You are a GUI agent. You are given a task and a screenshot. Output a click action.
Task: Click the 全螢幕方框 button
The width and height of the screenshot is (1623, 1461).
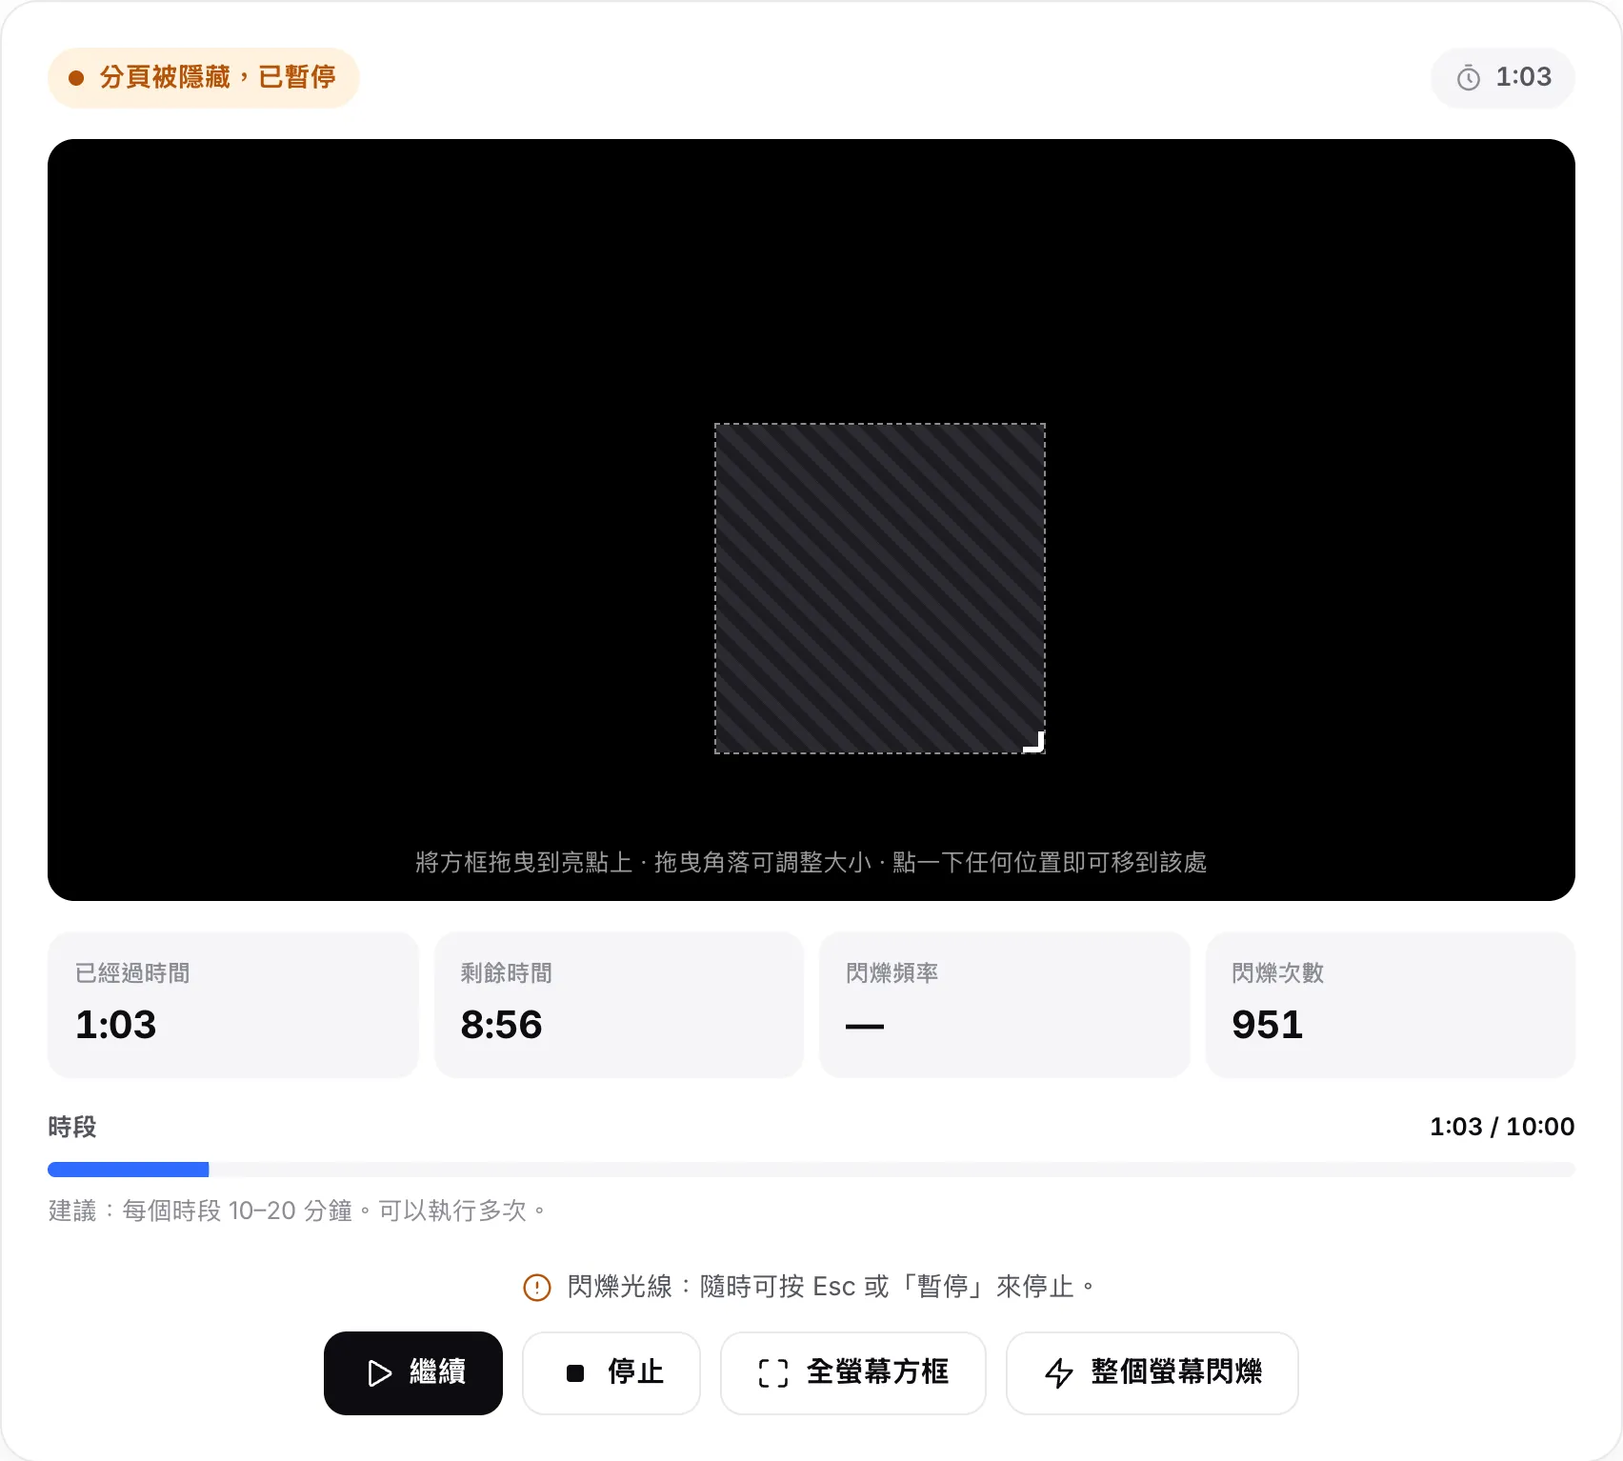tap(853, 1372)
